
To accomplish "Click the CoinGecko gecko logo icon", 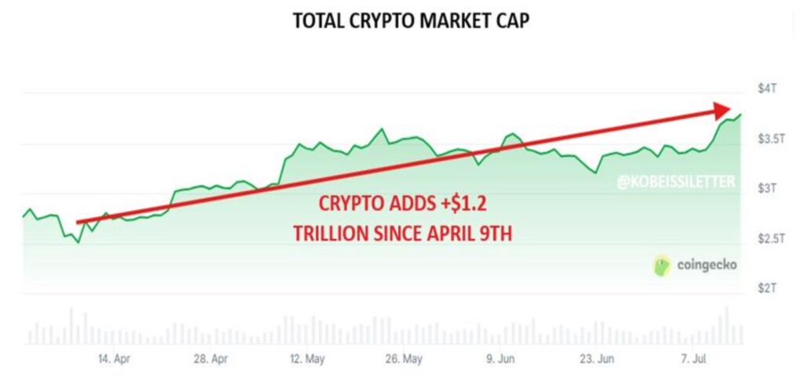I will pyautogui.click(x=663, y=266).
